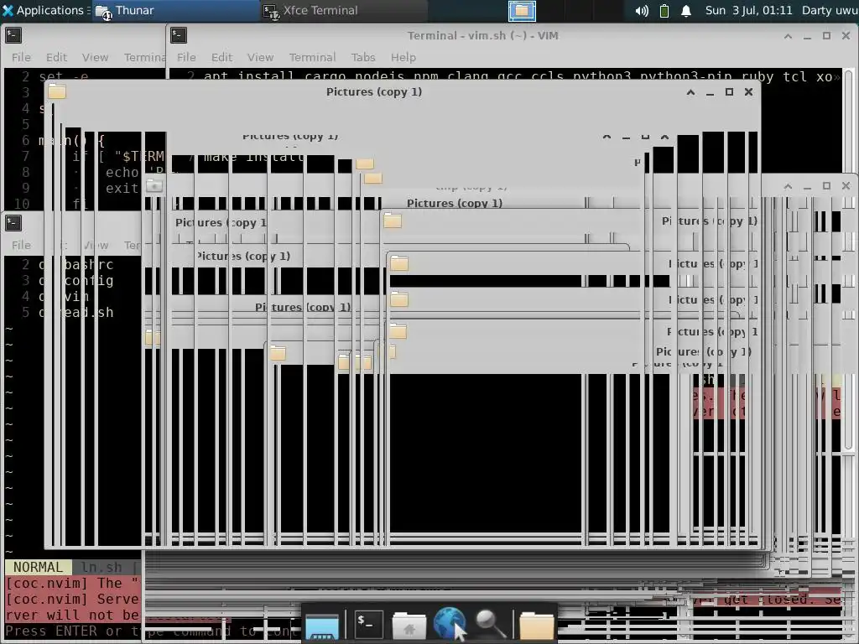Screen dimensions: 859x644
Task: Click the 'Terminal - vim.sh (~) - VIM' title
Action: (482, 35)
